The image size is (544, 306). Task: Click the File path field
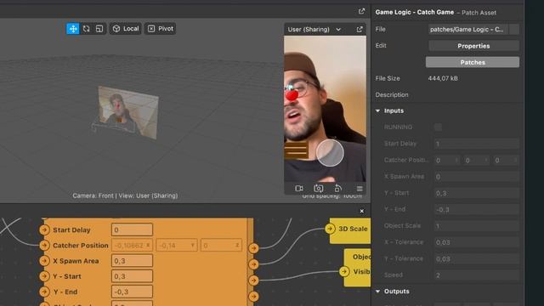pyautogui.click(x=468, y=30)
